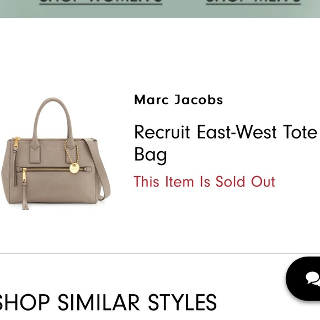Click the front zipper pocket on the bag photo
320x320 pixels.
54,169
